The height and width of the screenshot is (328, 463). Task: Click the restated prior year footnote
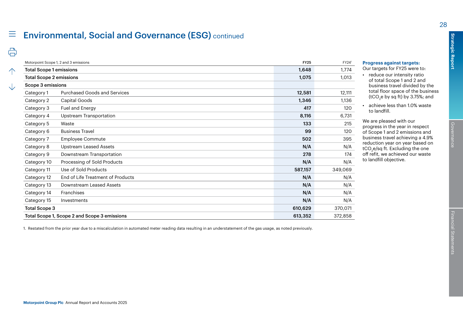168,228
